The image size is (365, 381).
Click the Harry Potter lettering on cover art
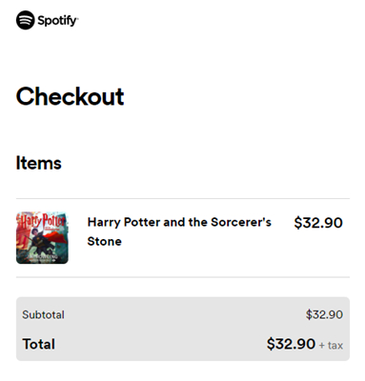coord(42,221)
